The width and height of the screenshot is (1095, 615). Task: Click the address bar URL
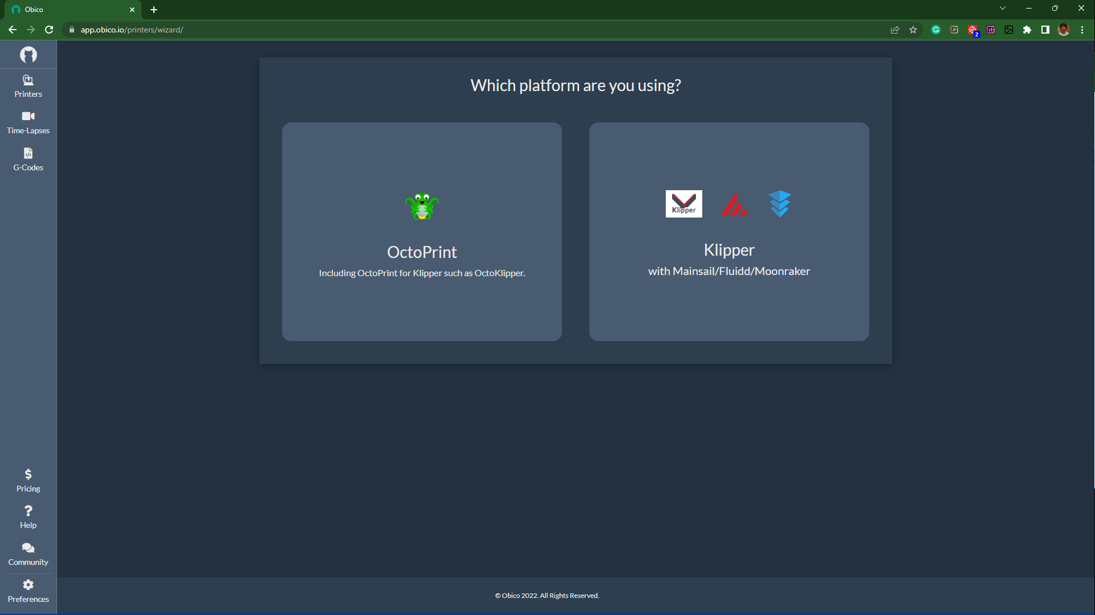point(132,30)
